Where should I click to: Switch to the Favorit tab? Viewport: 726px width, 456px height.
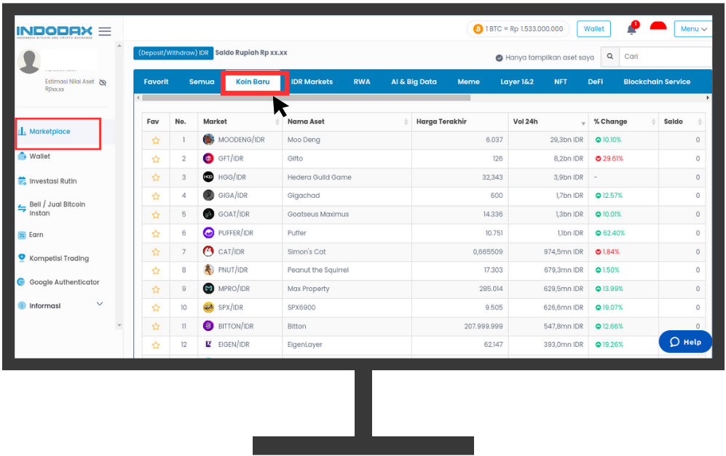pyautogui.click(x=156, y=82)
